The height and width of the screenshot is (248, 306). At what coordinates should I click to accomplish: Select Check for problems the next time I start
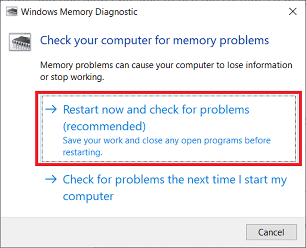point(175,180)
